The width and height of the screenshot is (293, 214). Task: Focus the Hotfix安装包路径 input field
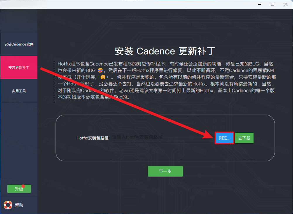pos(163,137)
